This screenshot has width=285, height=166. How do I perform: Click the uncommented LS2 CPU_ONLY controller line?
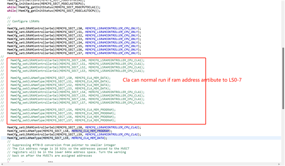74,36
